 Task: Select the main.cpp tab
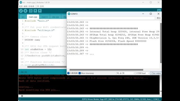33,17
